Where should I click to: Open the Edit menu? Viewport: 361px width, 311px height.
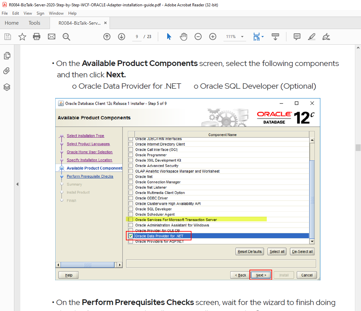click(x=16, y=13)
